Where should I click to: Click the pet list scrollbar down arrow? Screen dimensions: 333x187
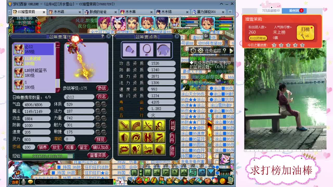[57, 90]
